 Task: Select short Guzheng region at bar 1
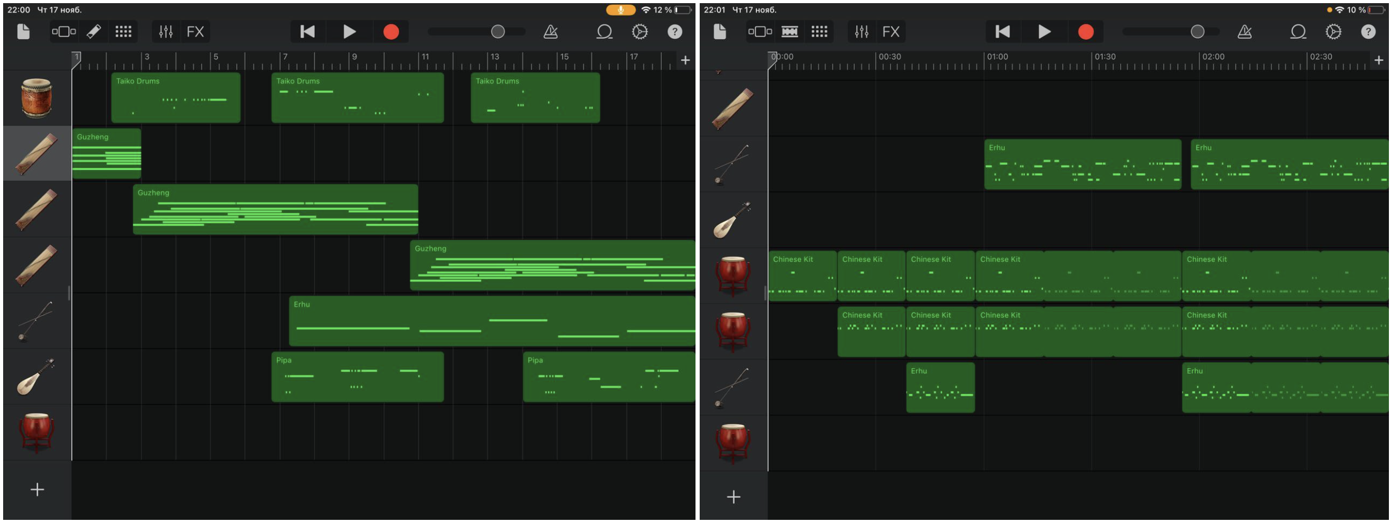point(106,154)
